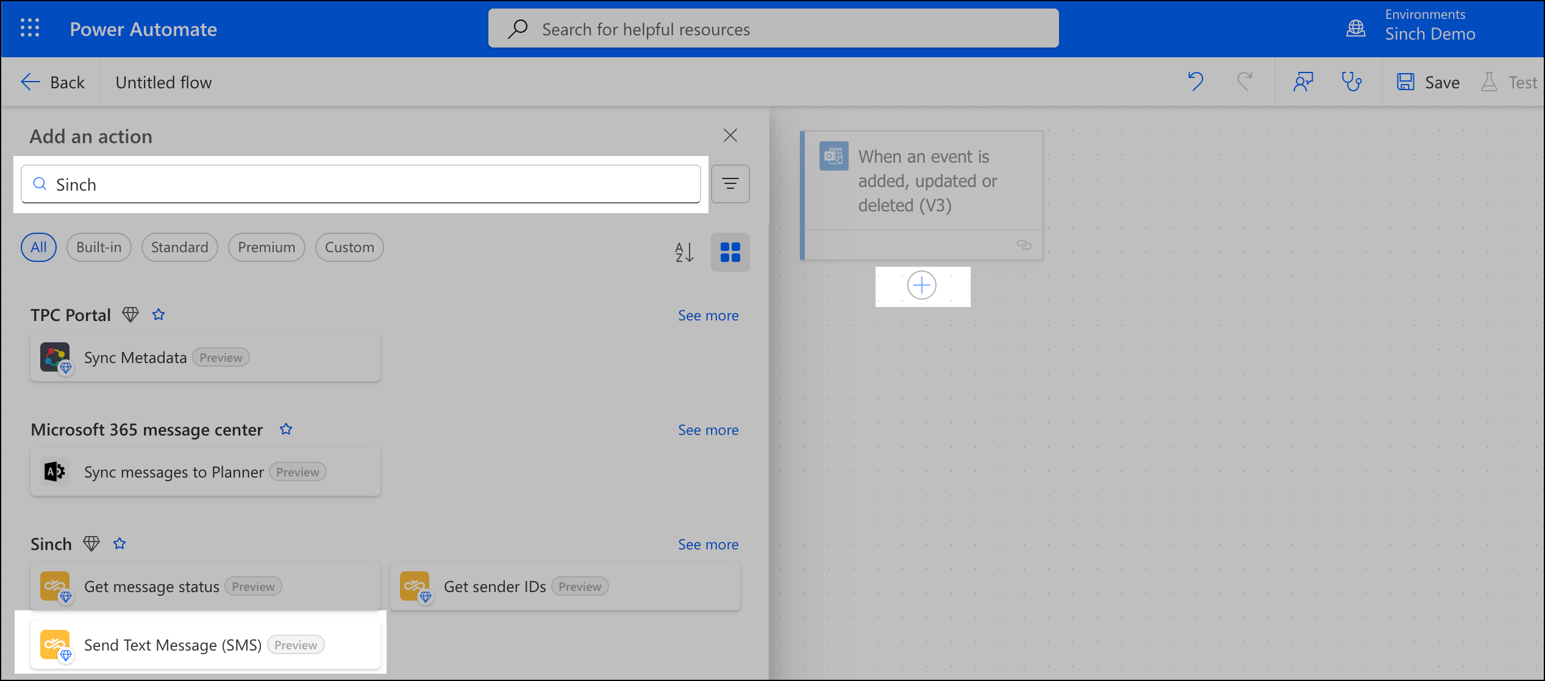1545x681 pixels.
Task: Click the Environments globe icon
Action: click(1356, 28)
